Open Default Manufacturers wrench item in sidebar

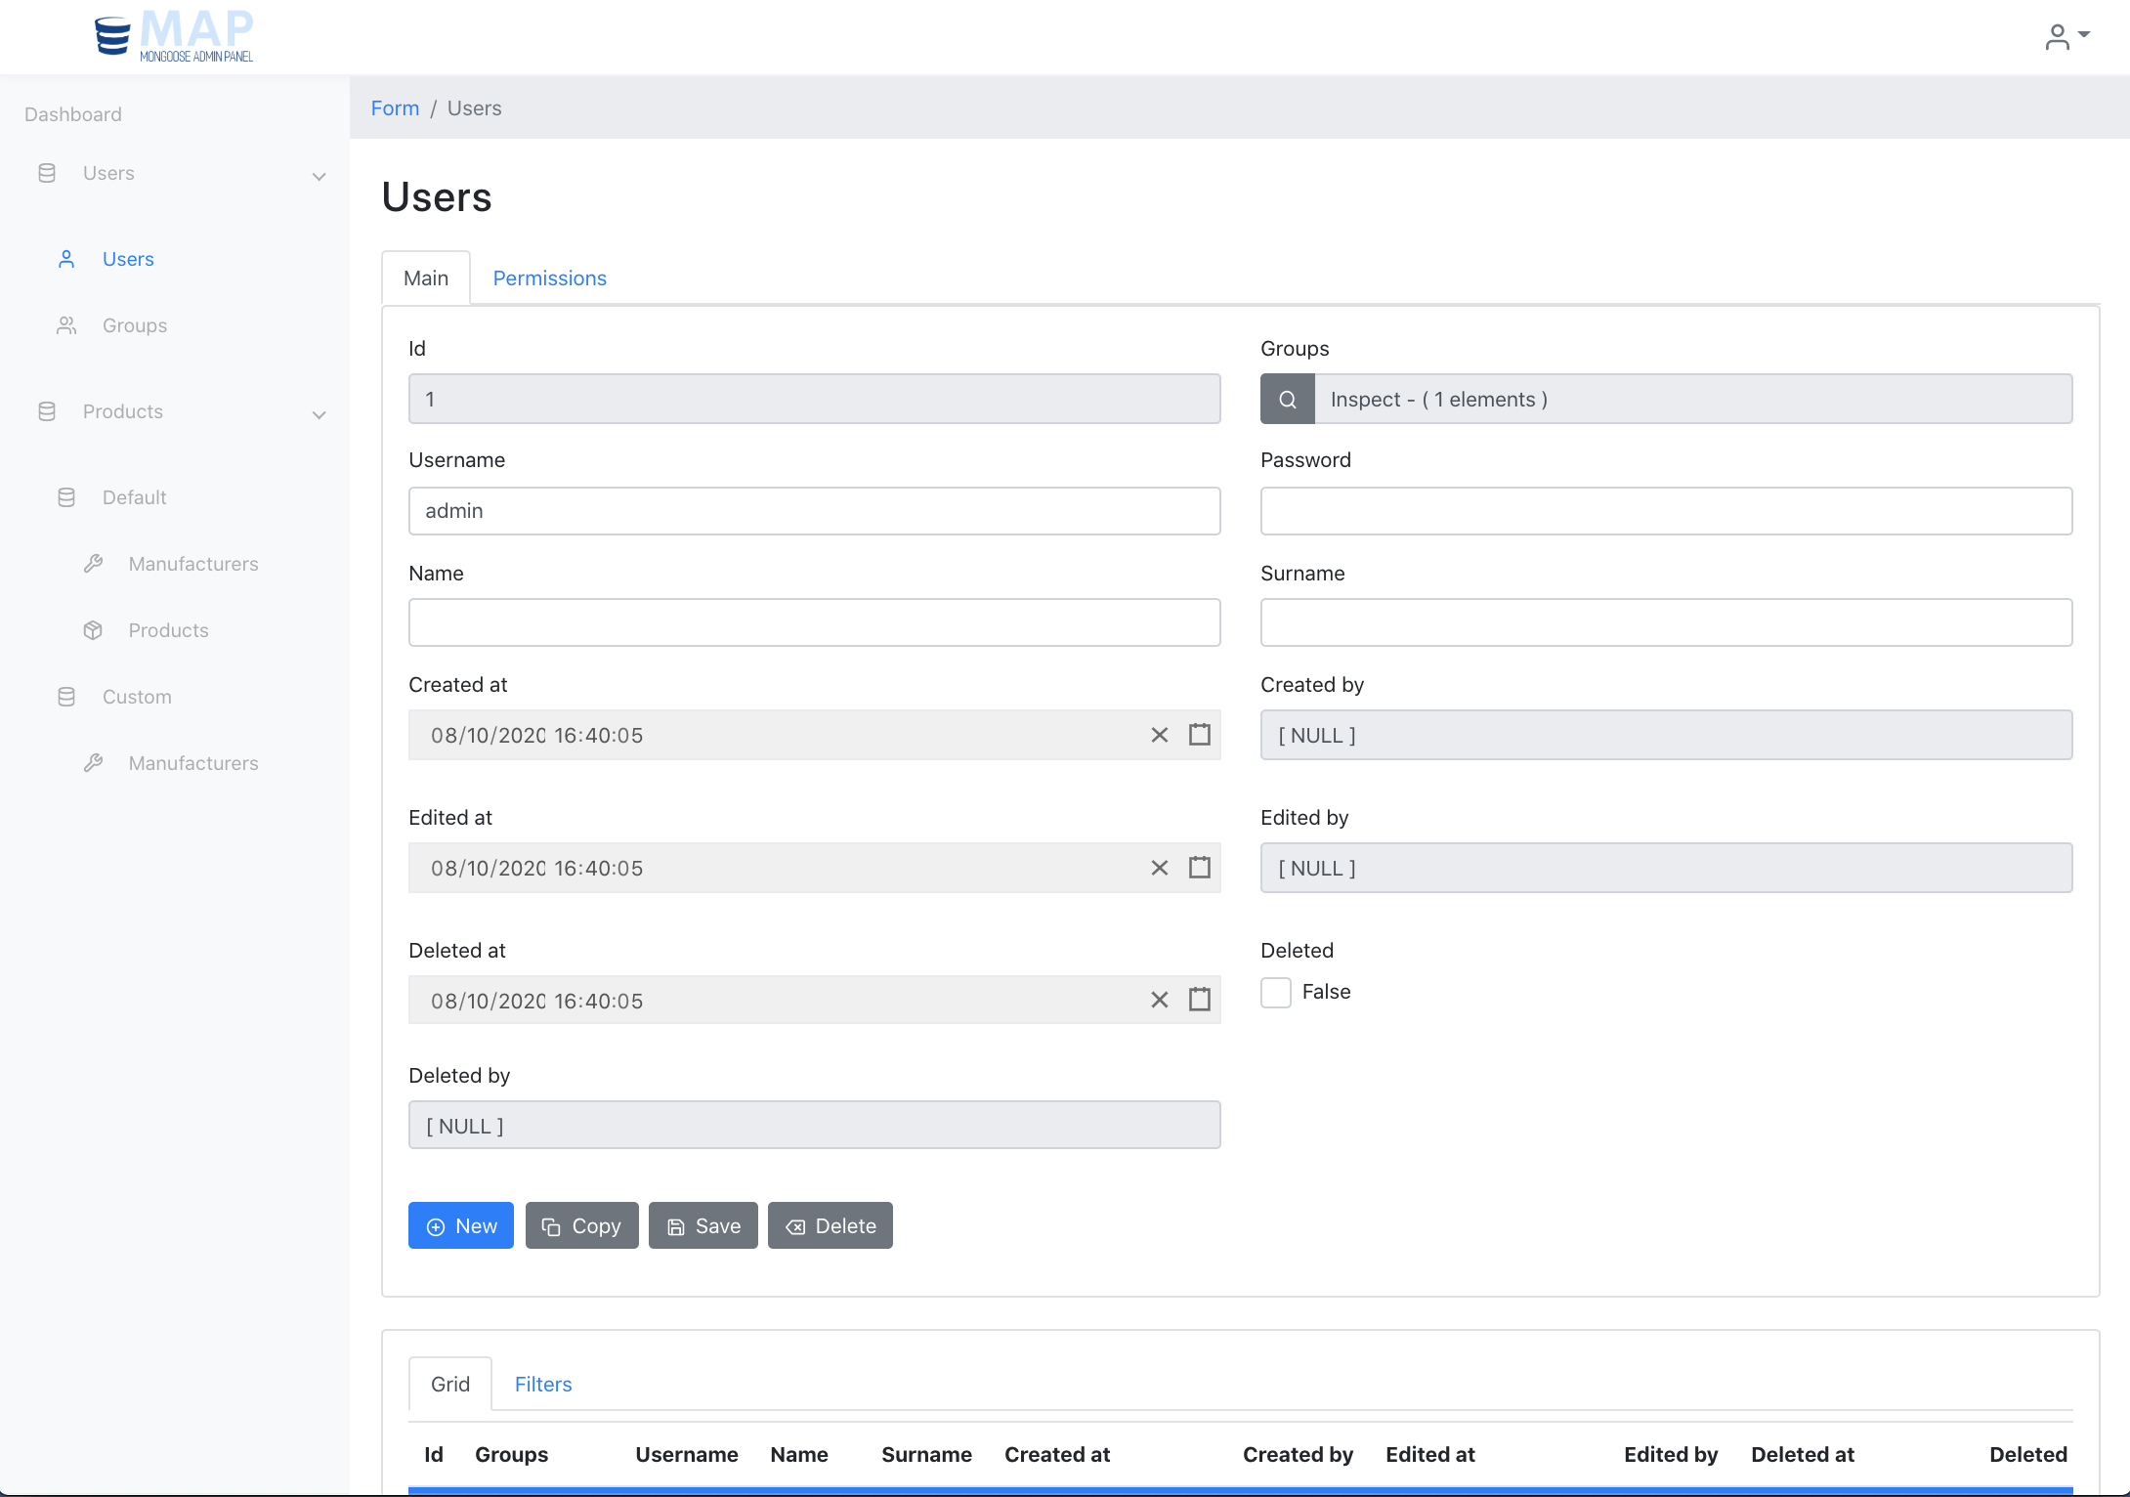pos(192,564)
